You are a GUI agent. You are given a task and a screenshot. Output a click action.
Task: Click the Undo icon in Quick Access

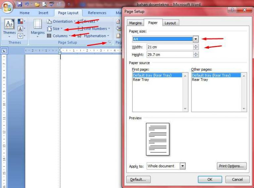27,4
